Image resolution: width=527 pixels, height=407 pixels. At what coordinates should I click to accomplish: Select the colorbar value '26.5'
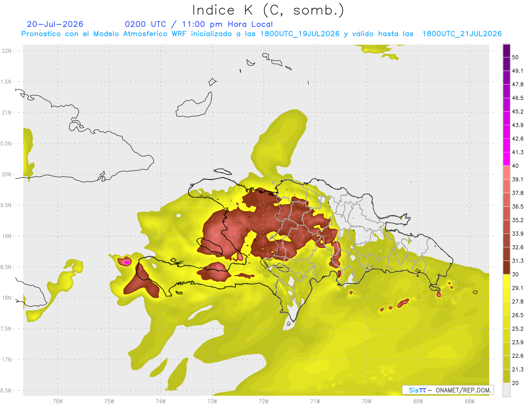click(x=517, y=315)
